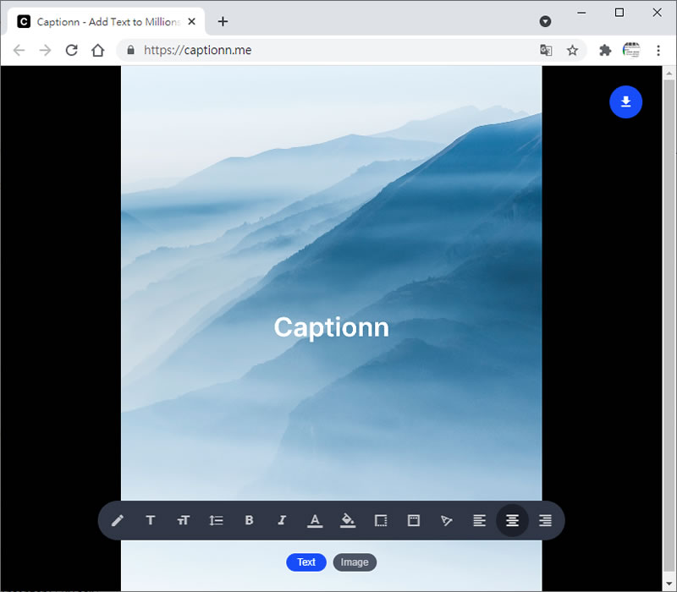Click the browser back arrow

click(x=19, y=50)
